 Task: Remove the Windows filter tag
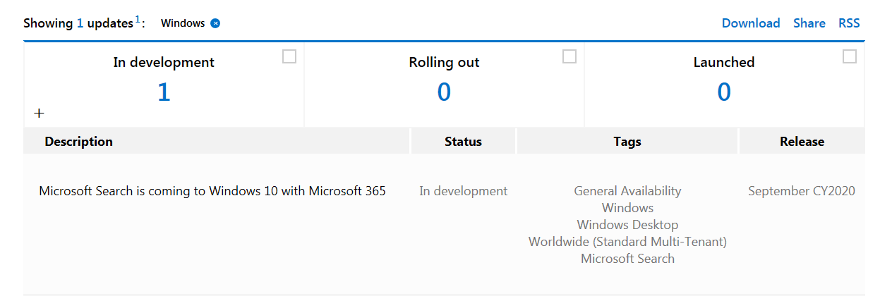click(215, 23)
